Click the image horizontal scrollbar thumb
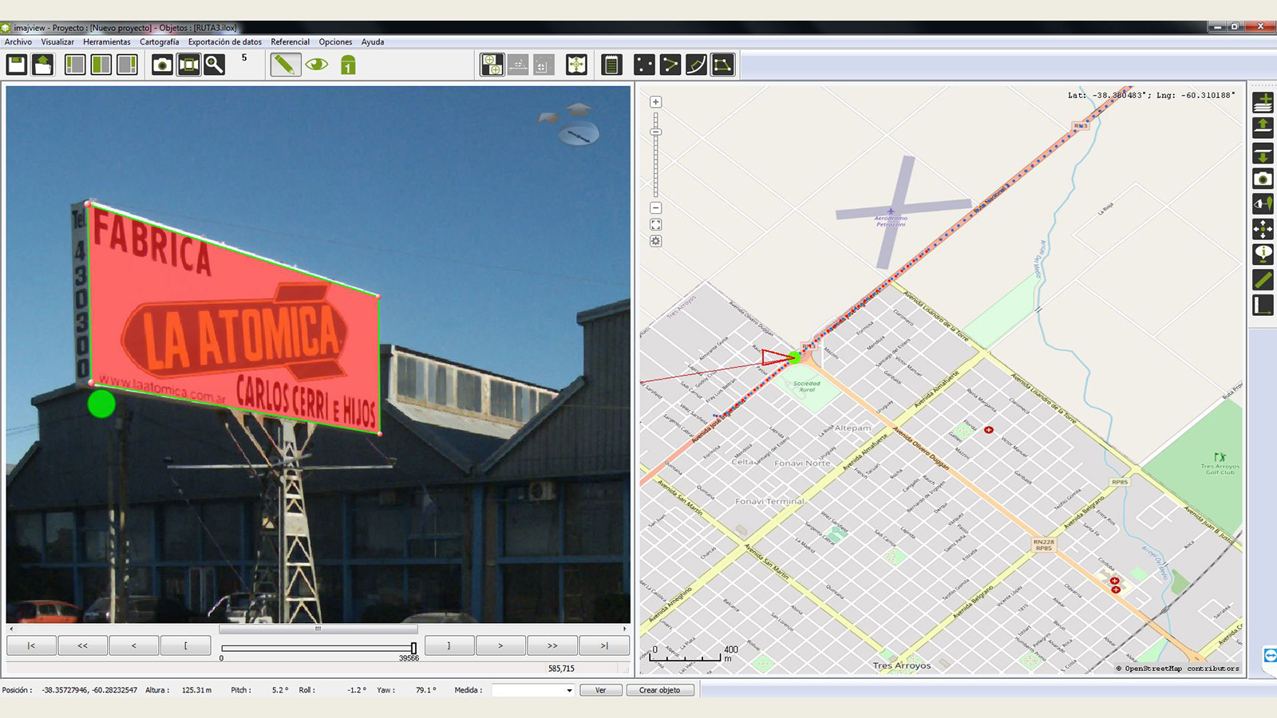This screenshot has width=1277, height=718. (318, 629)
